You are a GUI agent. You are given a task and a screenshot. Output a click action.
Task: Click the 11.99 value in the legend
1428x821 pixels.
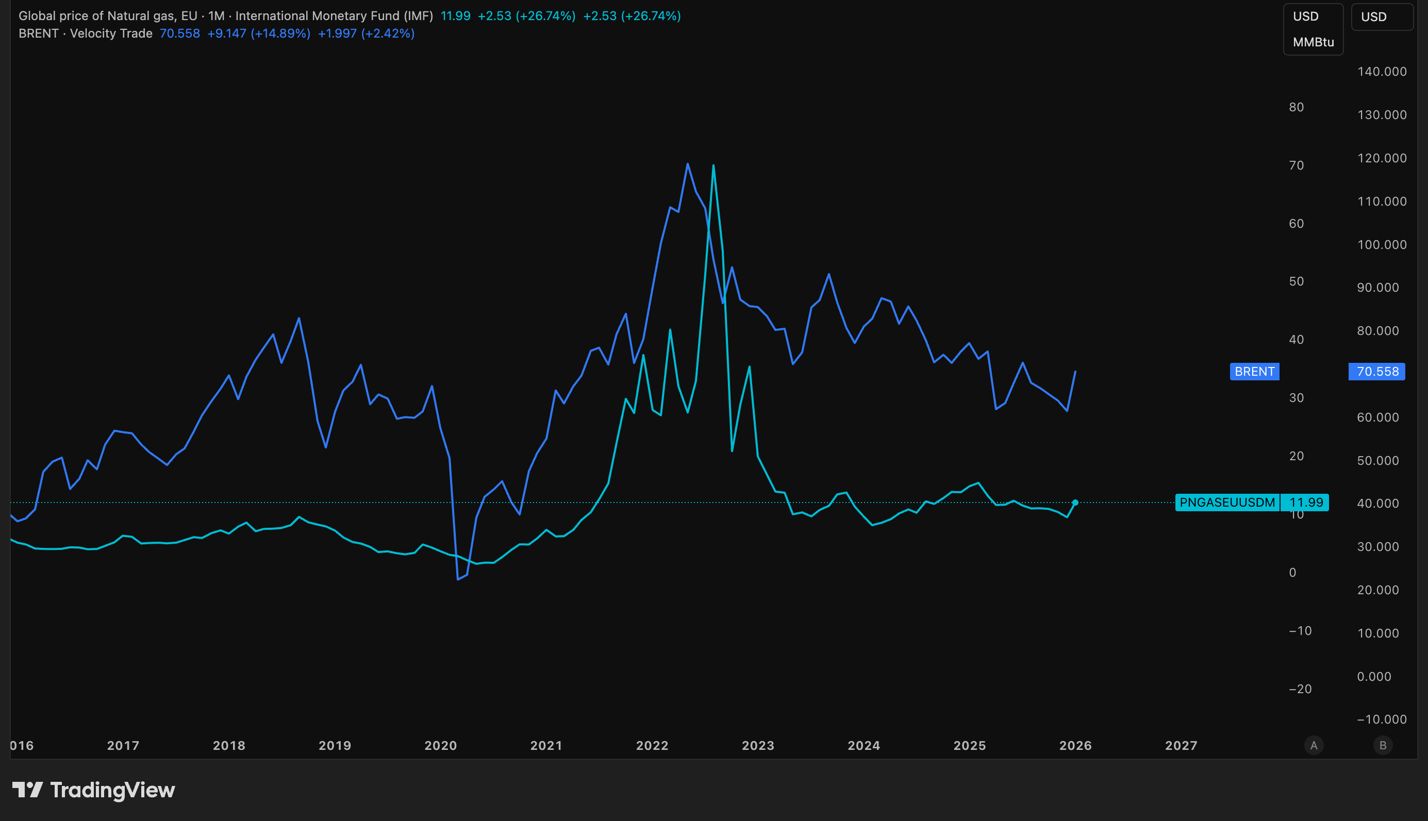pos(455,16)
